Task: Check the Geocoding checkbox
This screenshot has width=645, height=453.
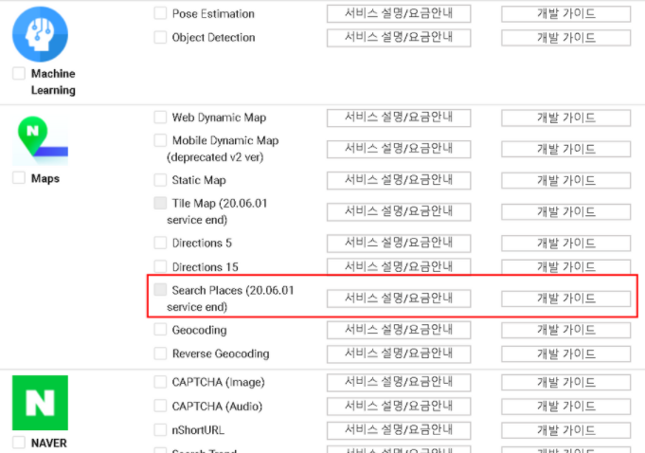Action: tap(160, 330)
